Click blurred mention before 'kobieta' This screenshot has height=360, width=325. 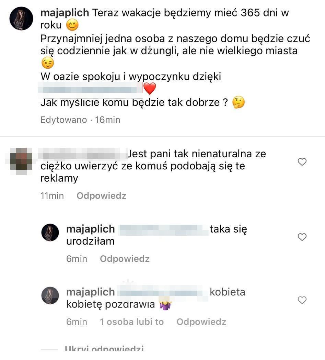[x=163, y=292]
